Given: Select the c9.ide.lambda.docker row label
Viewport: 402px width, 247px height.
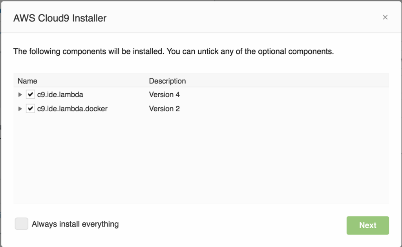Looking at the screenshot, I should point(72,109).
